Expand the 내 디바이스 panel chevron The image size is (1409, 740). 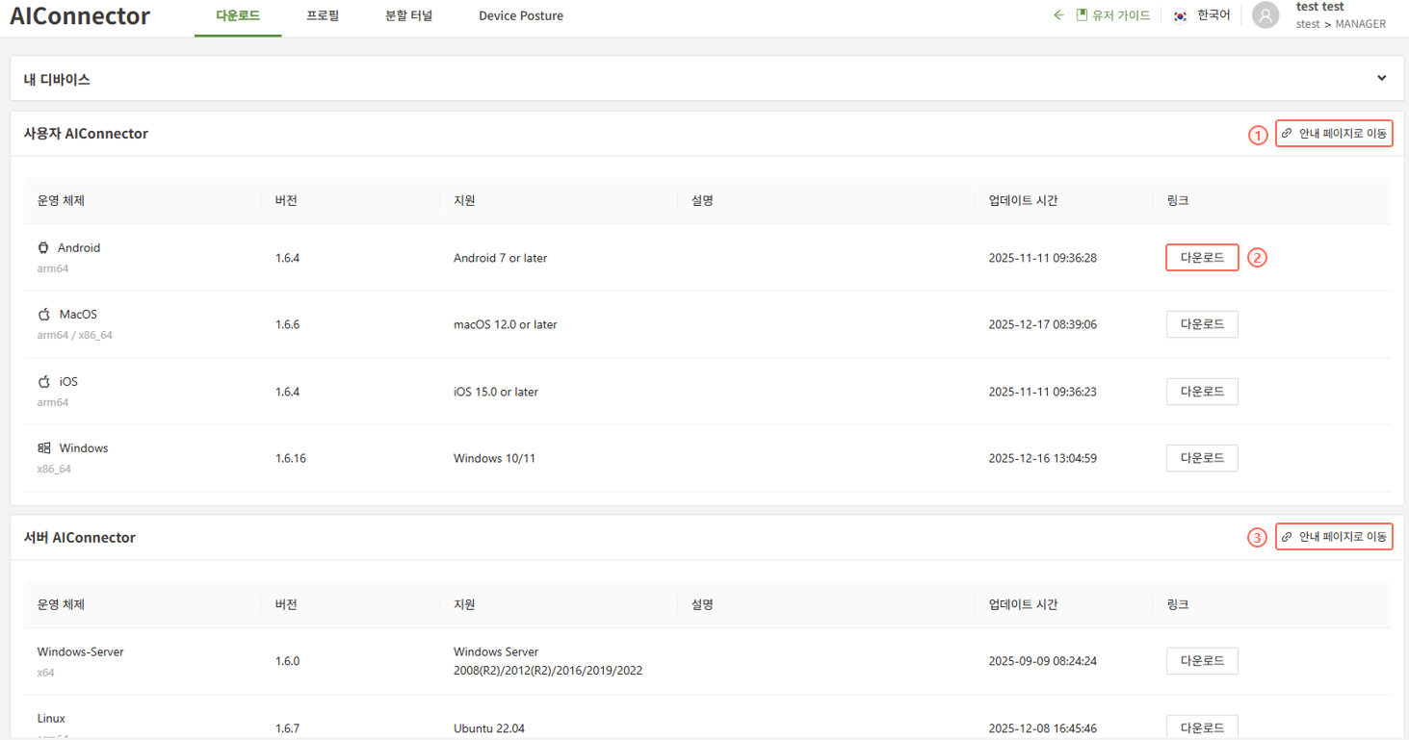(1382, 79)
